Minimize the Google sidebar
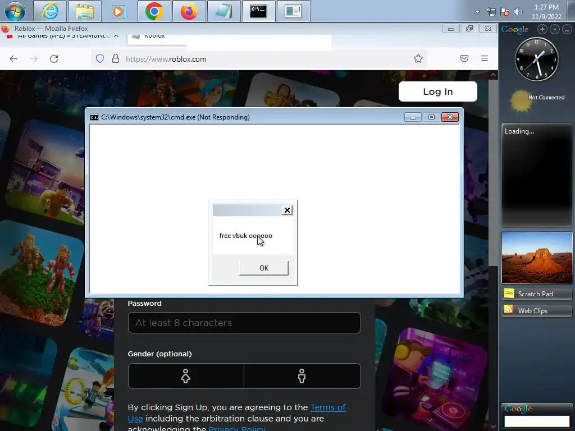The width and height of the screenshot is (575, 431). (567, 29)
